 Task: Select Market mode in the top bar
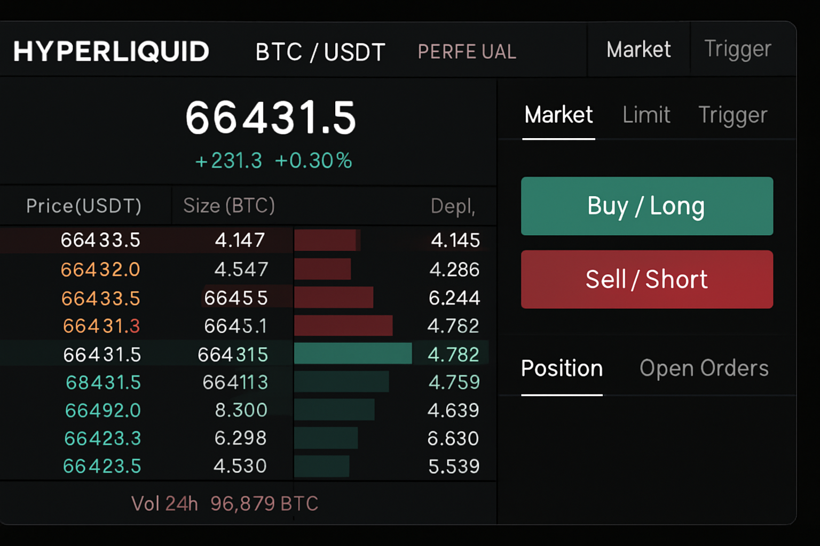638,50
